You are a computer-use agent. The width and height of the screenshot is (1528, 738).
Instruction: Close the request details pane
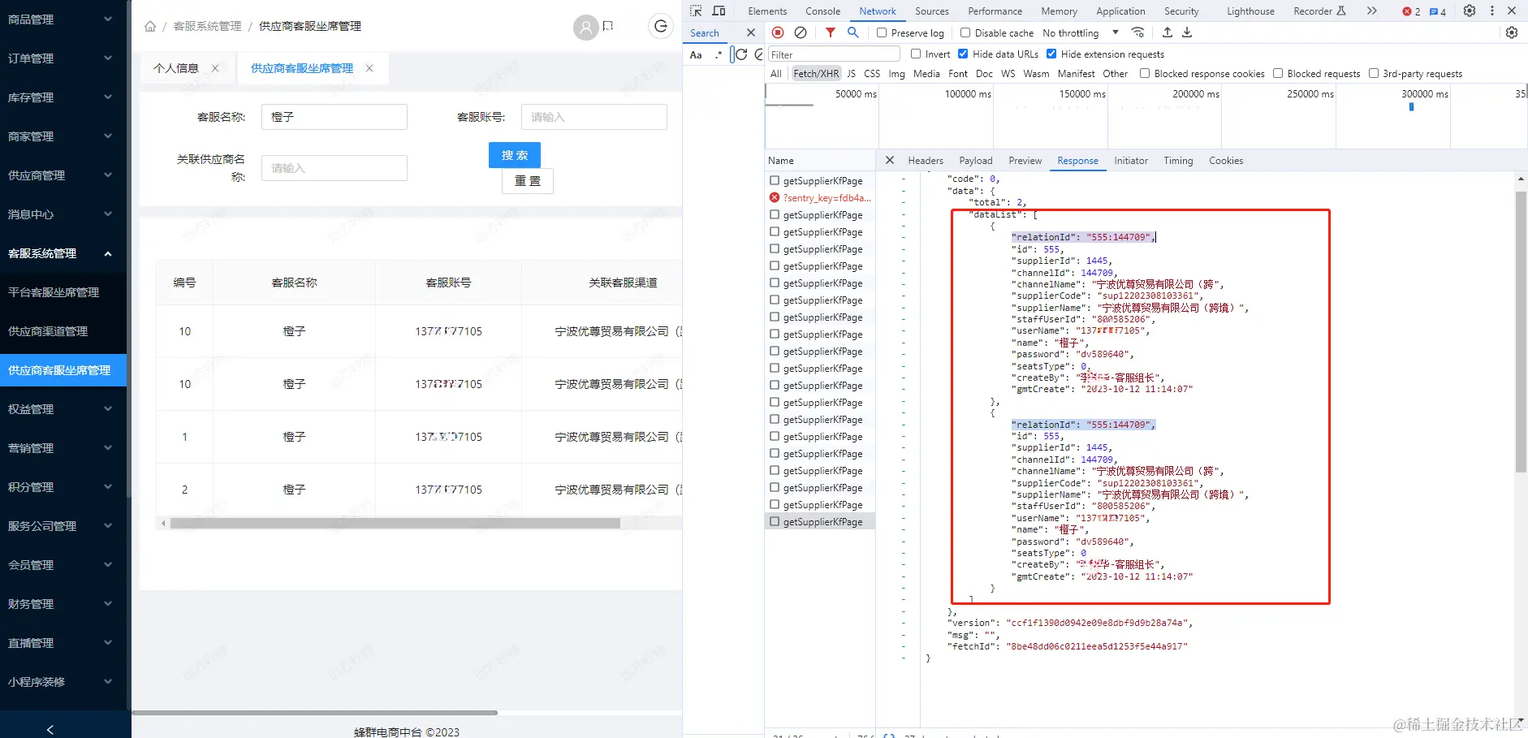[889, 160]
